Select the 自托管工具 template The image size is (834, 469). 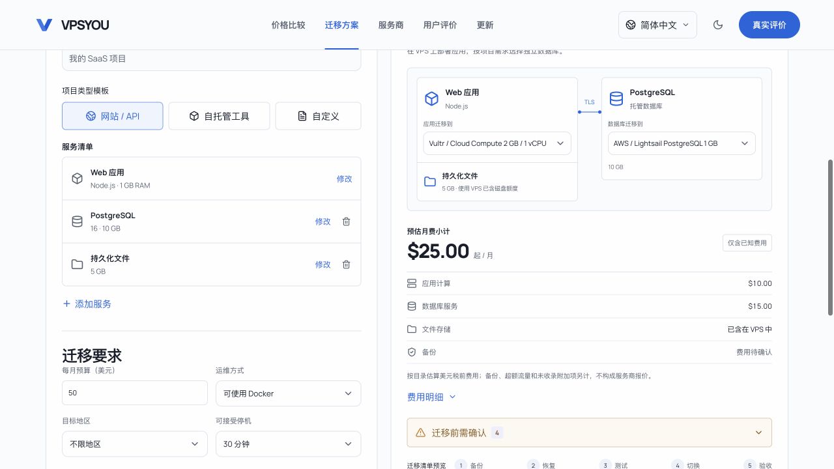click(219, 116)
